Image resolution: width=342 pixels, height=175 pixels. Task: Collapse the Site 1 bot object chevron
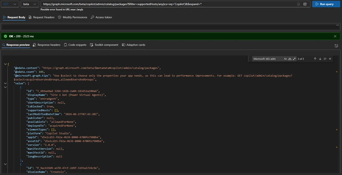pyautogui.click(x=5, y=87)
